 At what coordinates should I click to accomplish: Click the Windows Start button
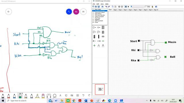point(3,101)
